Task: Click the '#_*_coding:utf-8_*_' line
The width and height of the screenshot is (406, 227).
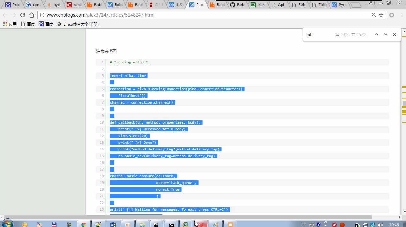Action: point(130,62)
